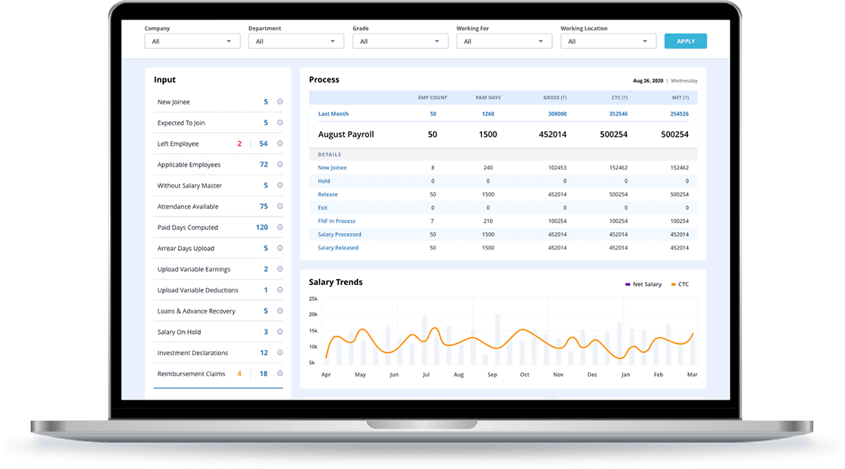
Task: Expand the Department dropdown
Action: coord(296,41)
